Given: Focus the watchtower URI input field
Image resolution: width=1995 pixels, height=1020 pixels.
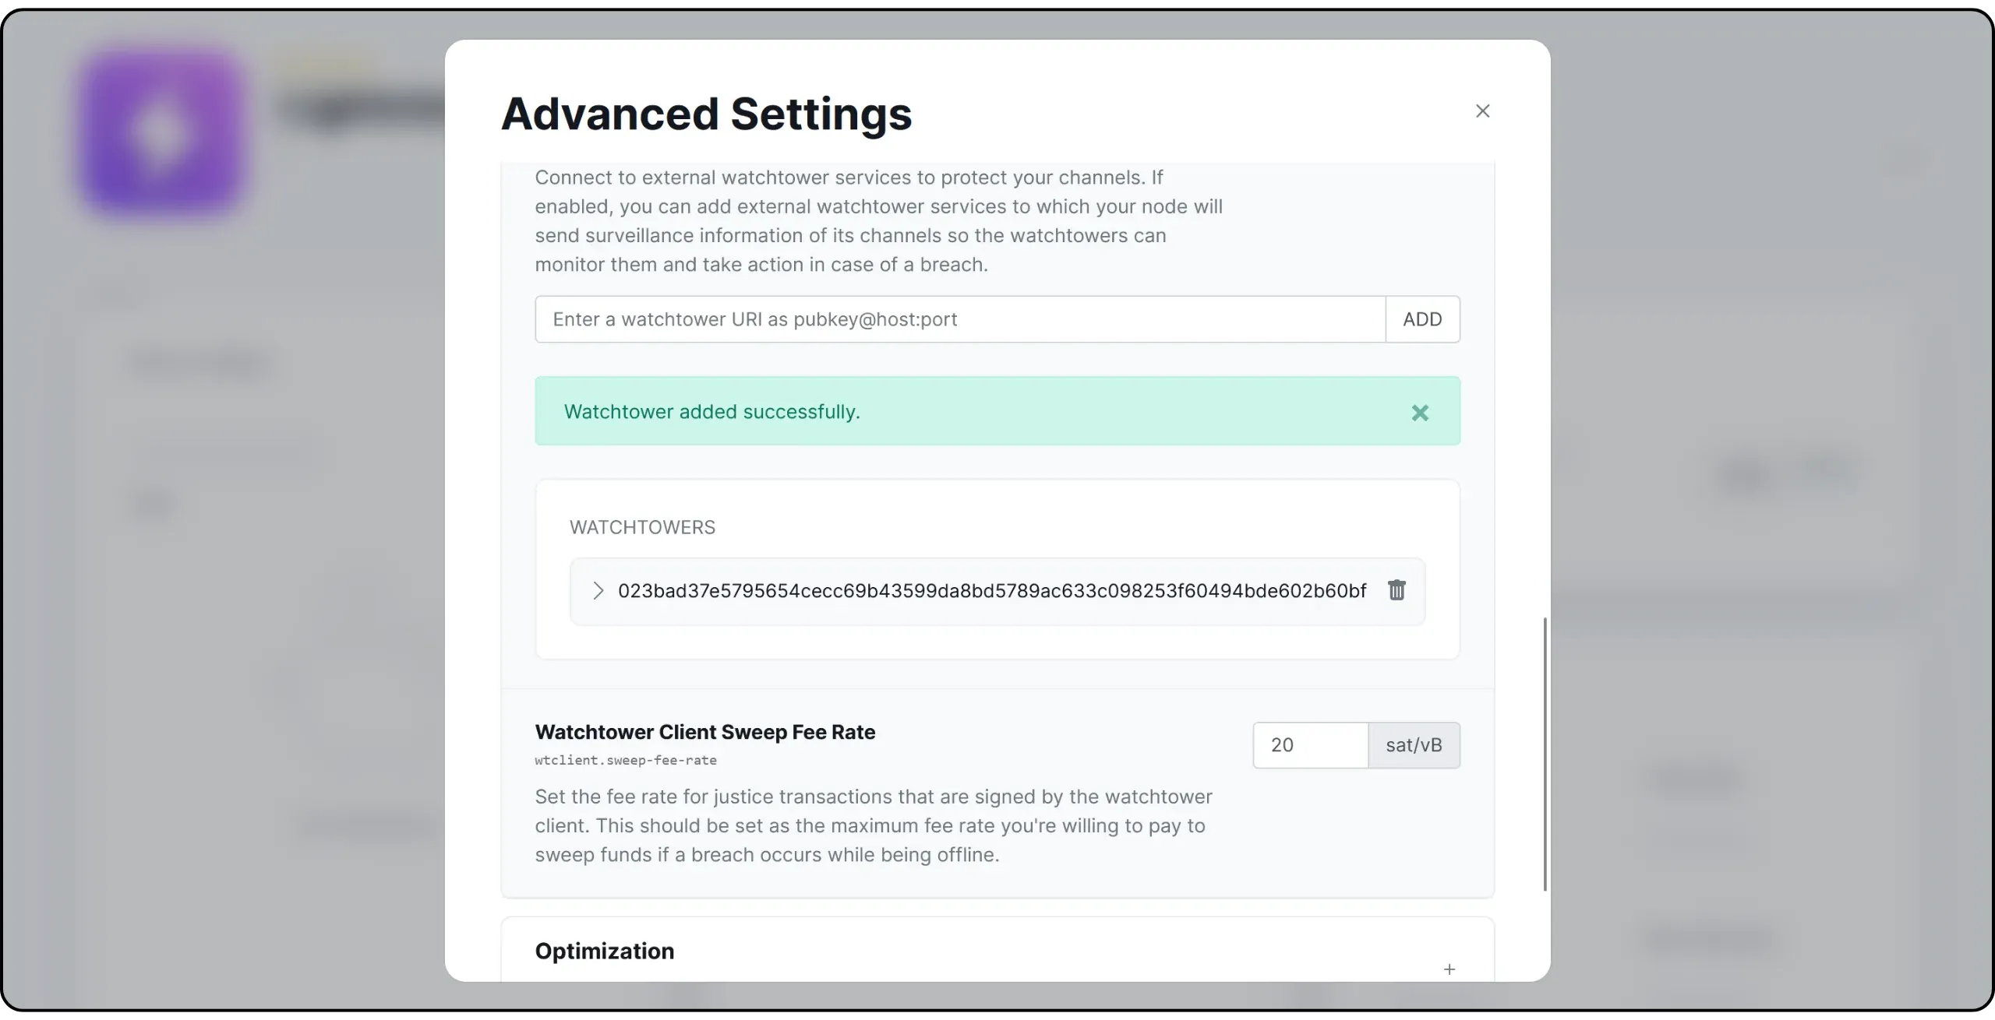Looking at the screenshot, I should click(x=959, y=319).
